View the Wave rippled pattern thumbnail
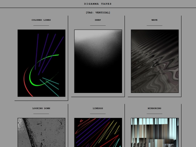 155,61
